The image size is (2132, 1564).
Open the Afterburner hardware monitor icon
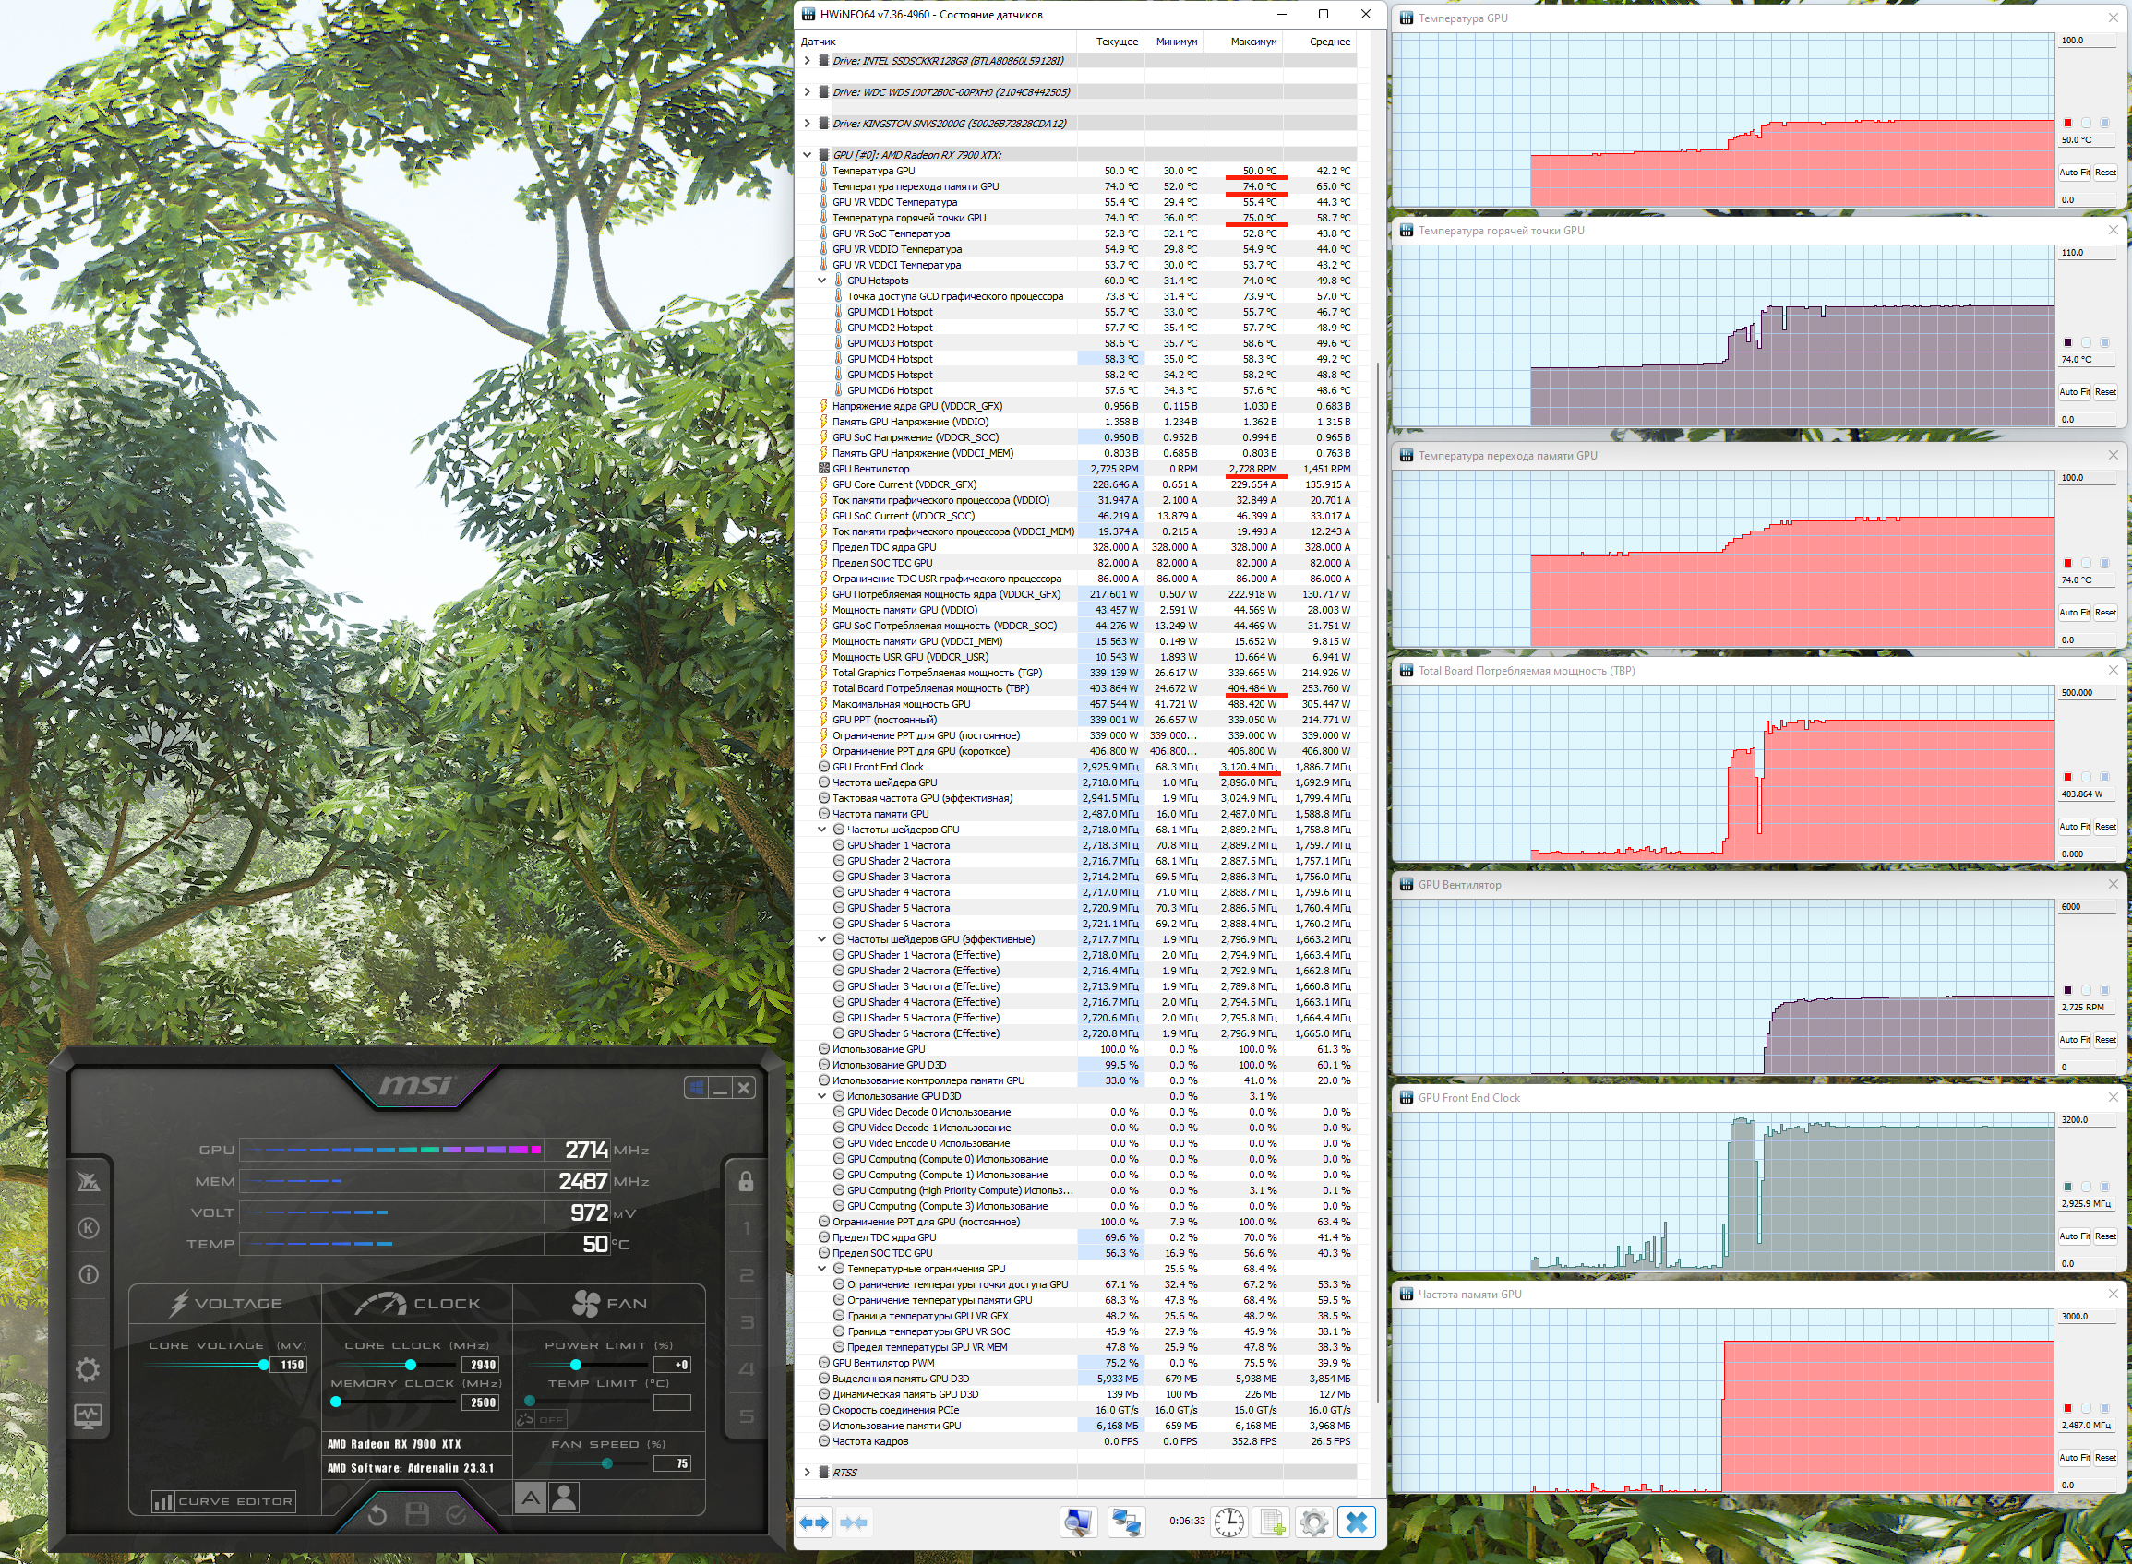click(x=88, y=1416)
